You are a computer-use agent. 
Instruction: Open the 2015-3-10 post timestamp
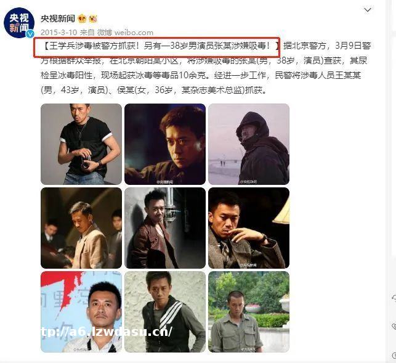tap(59, 33)
